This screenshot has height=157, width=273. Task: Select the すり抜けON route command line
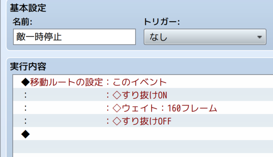(x=143, y=95)
